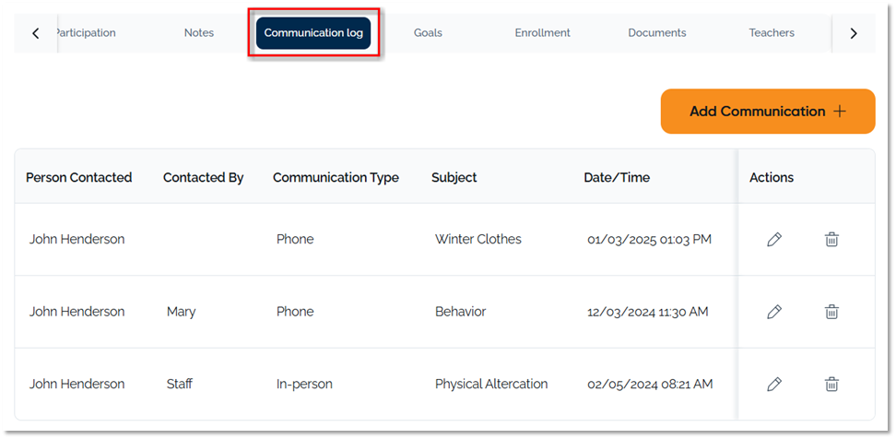
Task: Go to the Documents tab
Action: 656,33
